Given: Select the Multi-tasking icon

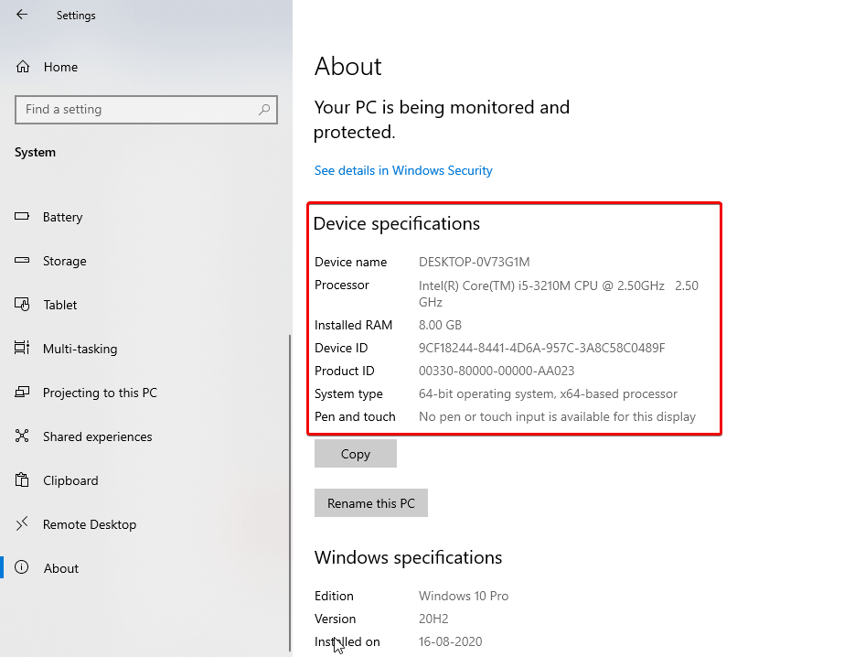Looking at the screenshot, I should pyautogui.click(x=24, y=349).
